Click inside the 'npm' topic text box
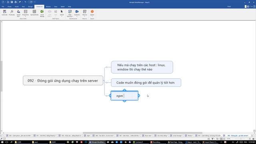The height and width of the screenshot is (144, 256). [x=124, y=96]
